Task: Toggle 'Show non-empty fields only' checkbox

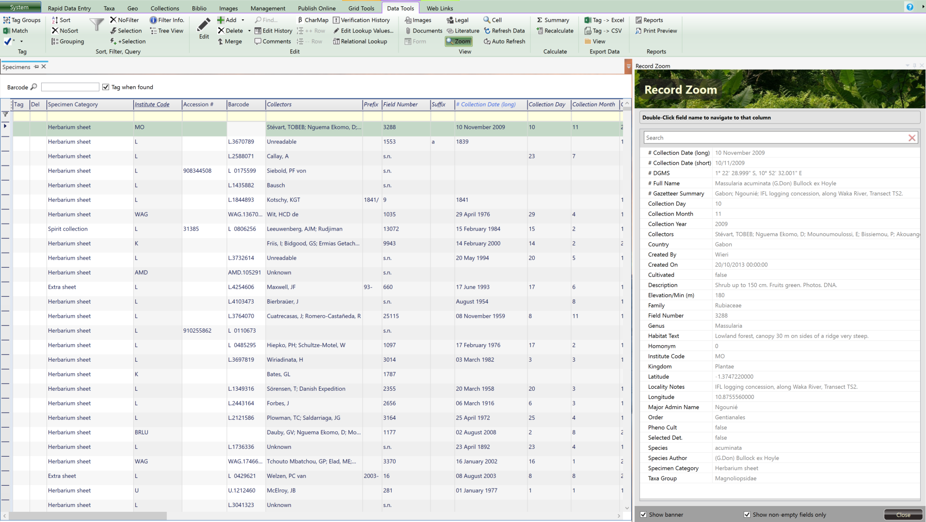Action: point(747,514)
